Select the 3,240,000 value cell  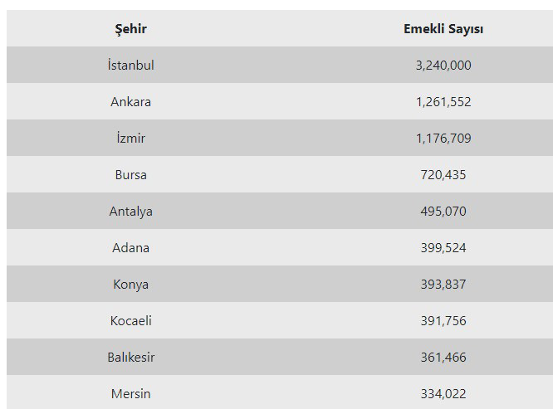click(x=443, y=65)
